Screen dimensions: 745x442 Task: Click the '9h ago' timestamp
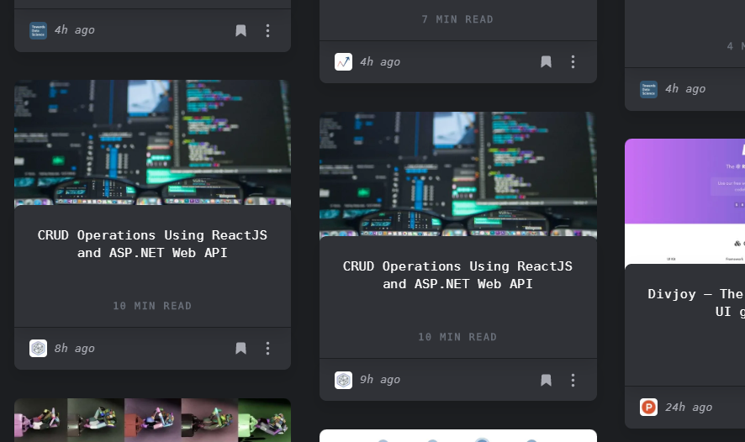380,380
